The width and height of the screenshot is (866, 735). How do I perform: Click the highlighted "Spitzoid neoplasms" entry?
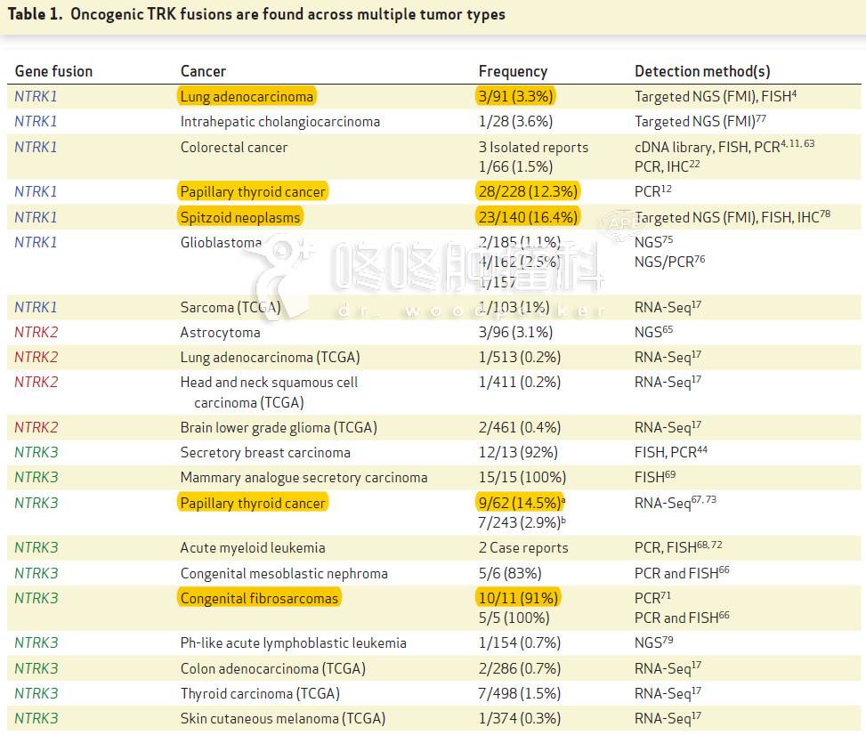pyautogui.click(x=240, y=217)
